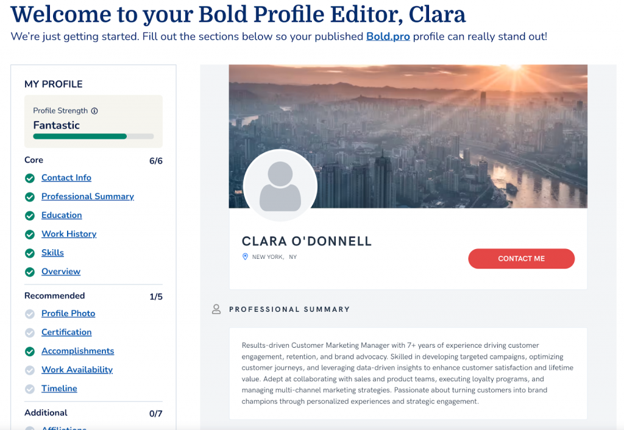Follow the Bold.pro link in the header
624x430 pixels.
pos(388,37)
